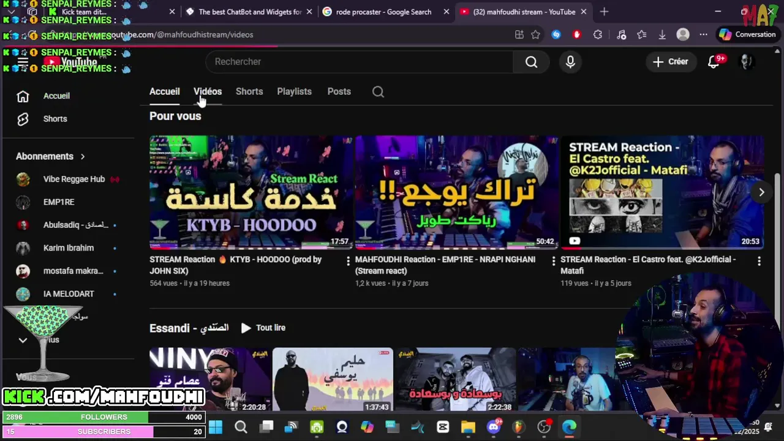Switch to Playlists tab
784x441 pixels.
point(294,92)
